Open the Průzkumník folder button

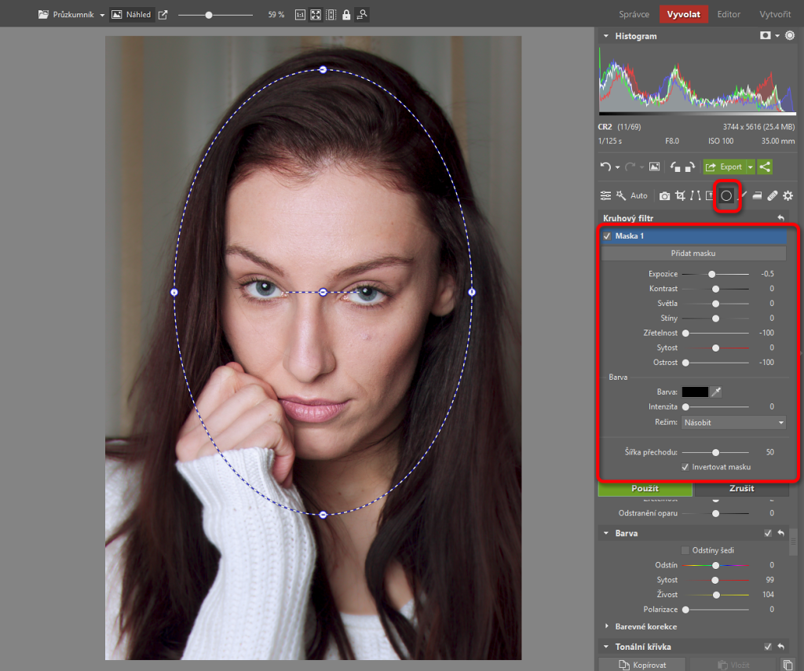(66, 14)
